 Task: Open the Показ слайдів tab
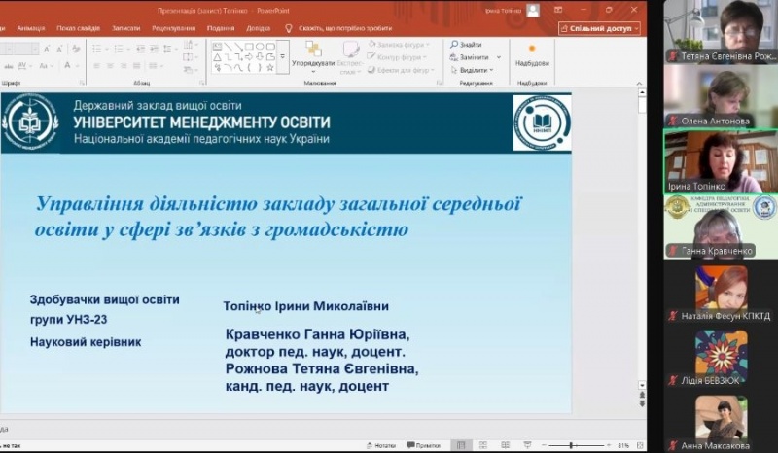pos(77,28)
